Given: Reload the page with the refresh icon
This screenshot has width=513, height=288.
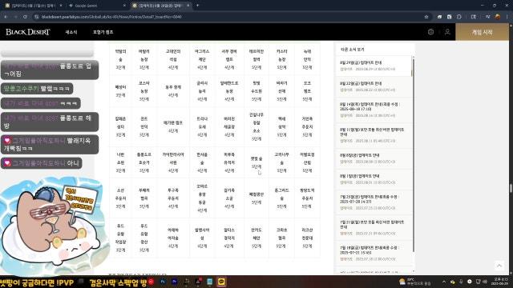Looking at the screenshot, I should pyautogui.click(x=25, y=17).
